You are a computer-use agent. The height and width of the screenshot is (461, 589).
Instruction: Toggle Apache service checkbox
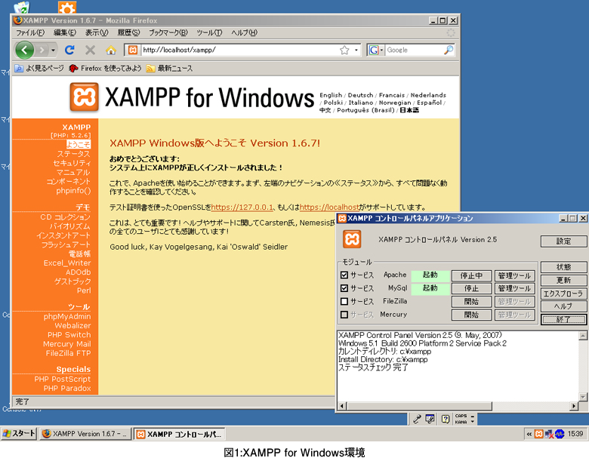(x=344, y=275)
